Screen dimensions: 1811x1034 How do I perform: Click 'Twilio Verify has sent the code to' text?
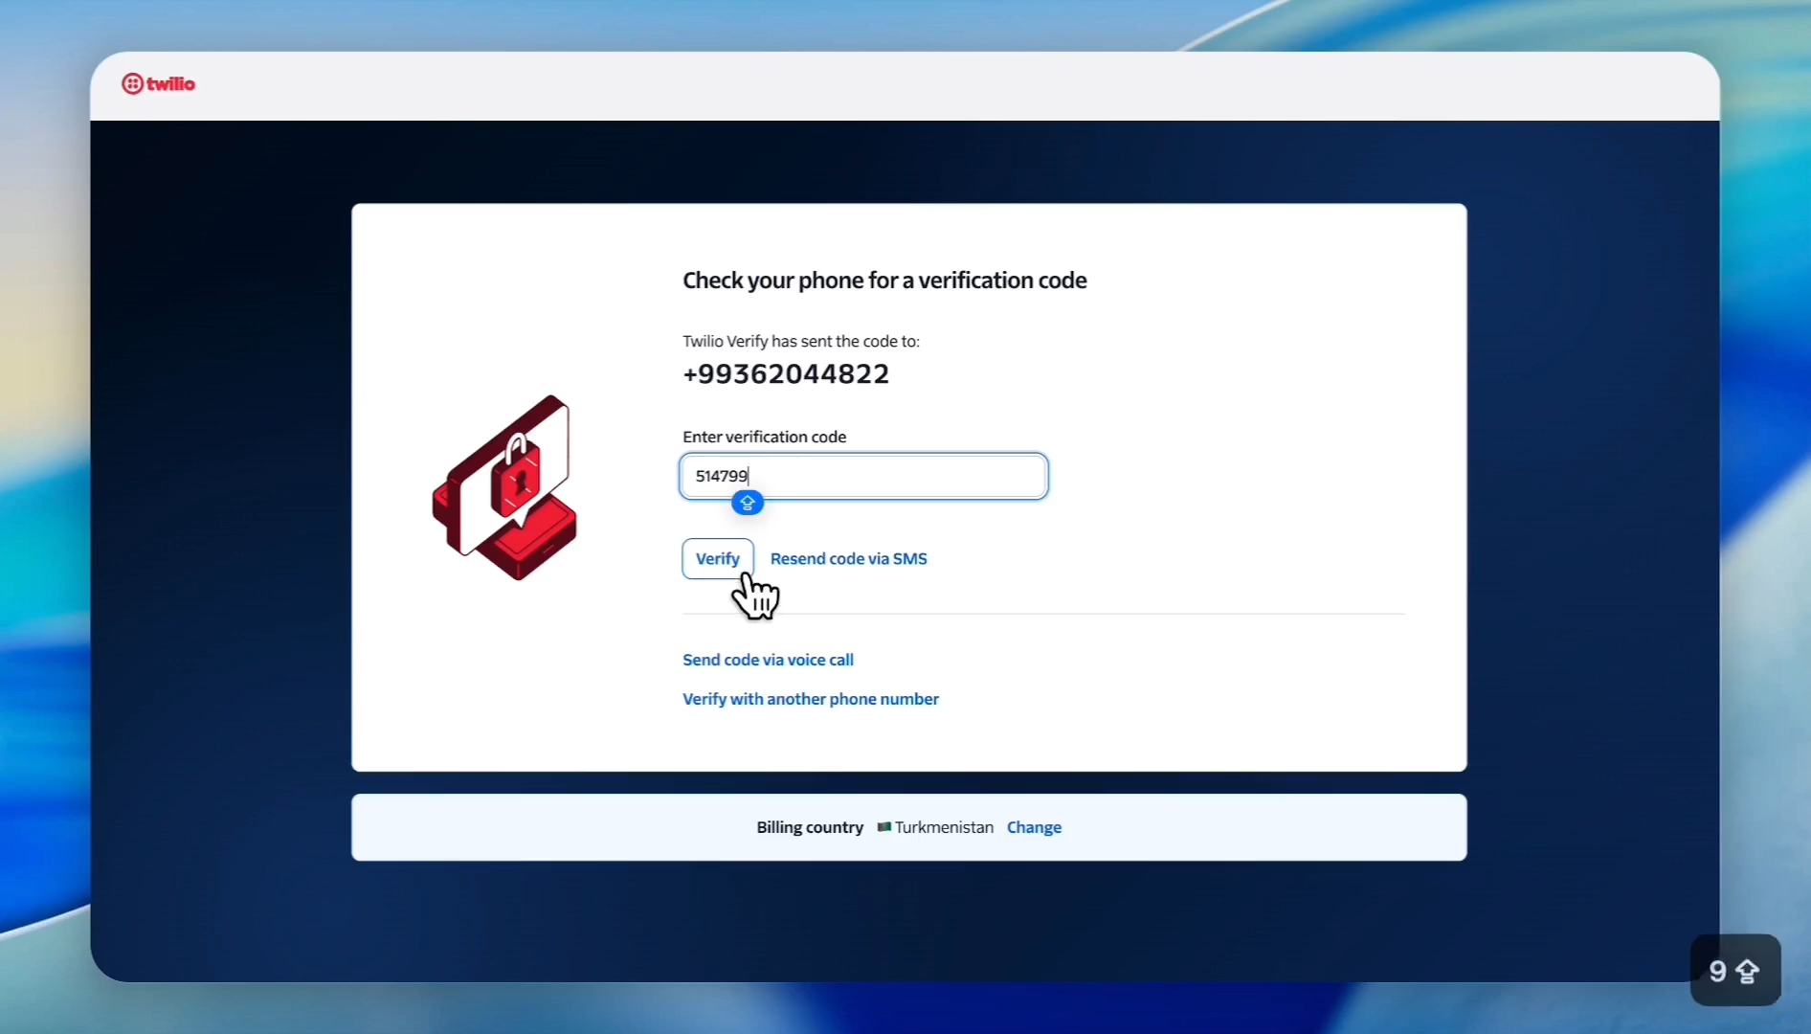[800, 341]
